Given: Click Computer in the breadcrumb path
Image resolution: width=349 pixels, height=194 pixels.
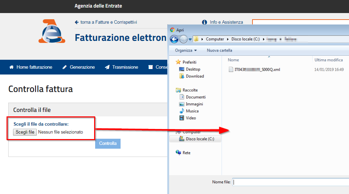Looking at the screenshot, I should coord(215,39).
